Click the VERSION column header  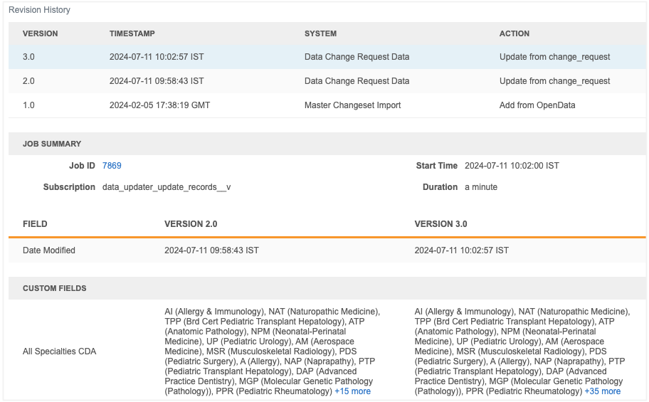[x=41, y=33]
